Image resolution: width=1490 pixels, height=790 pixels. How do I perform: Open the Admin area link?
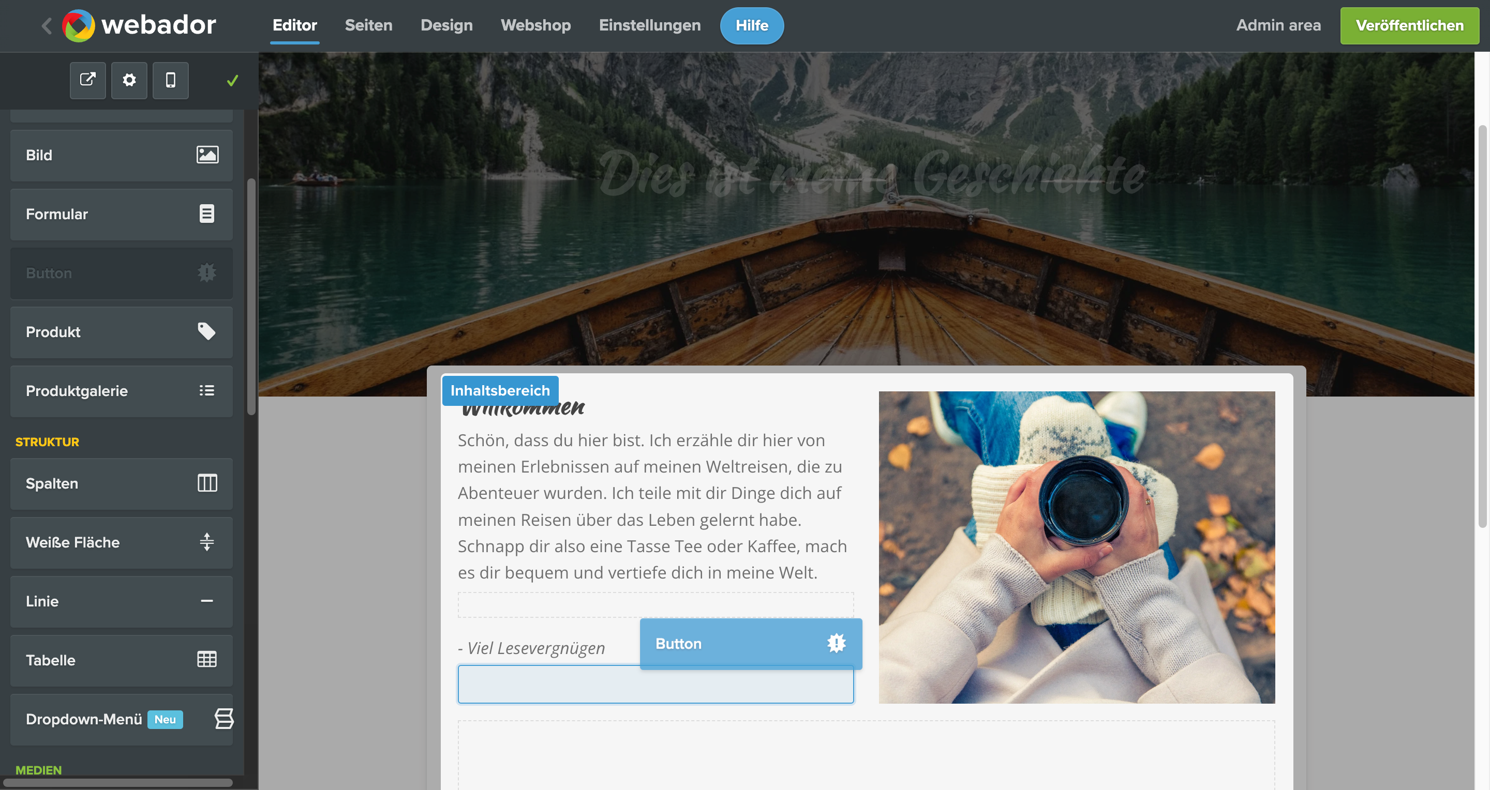coord(1278,25)
